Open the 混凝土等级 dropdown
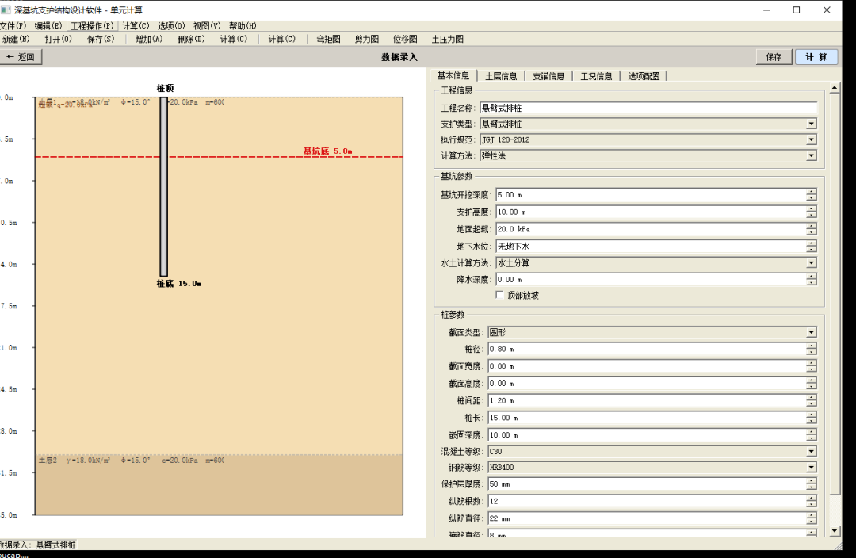Screen dimensions: 856x558 [652, 452]
